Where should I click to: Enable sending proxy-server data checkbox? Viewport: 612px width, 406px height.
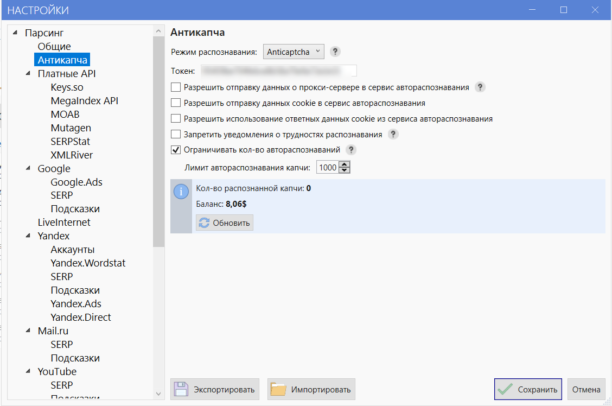[176, 87]
